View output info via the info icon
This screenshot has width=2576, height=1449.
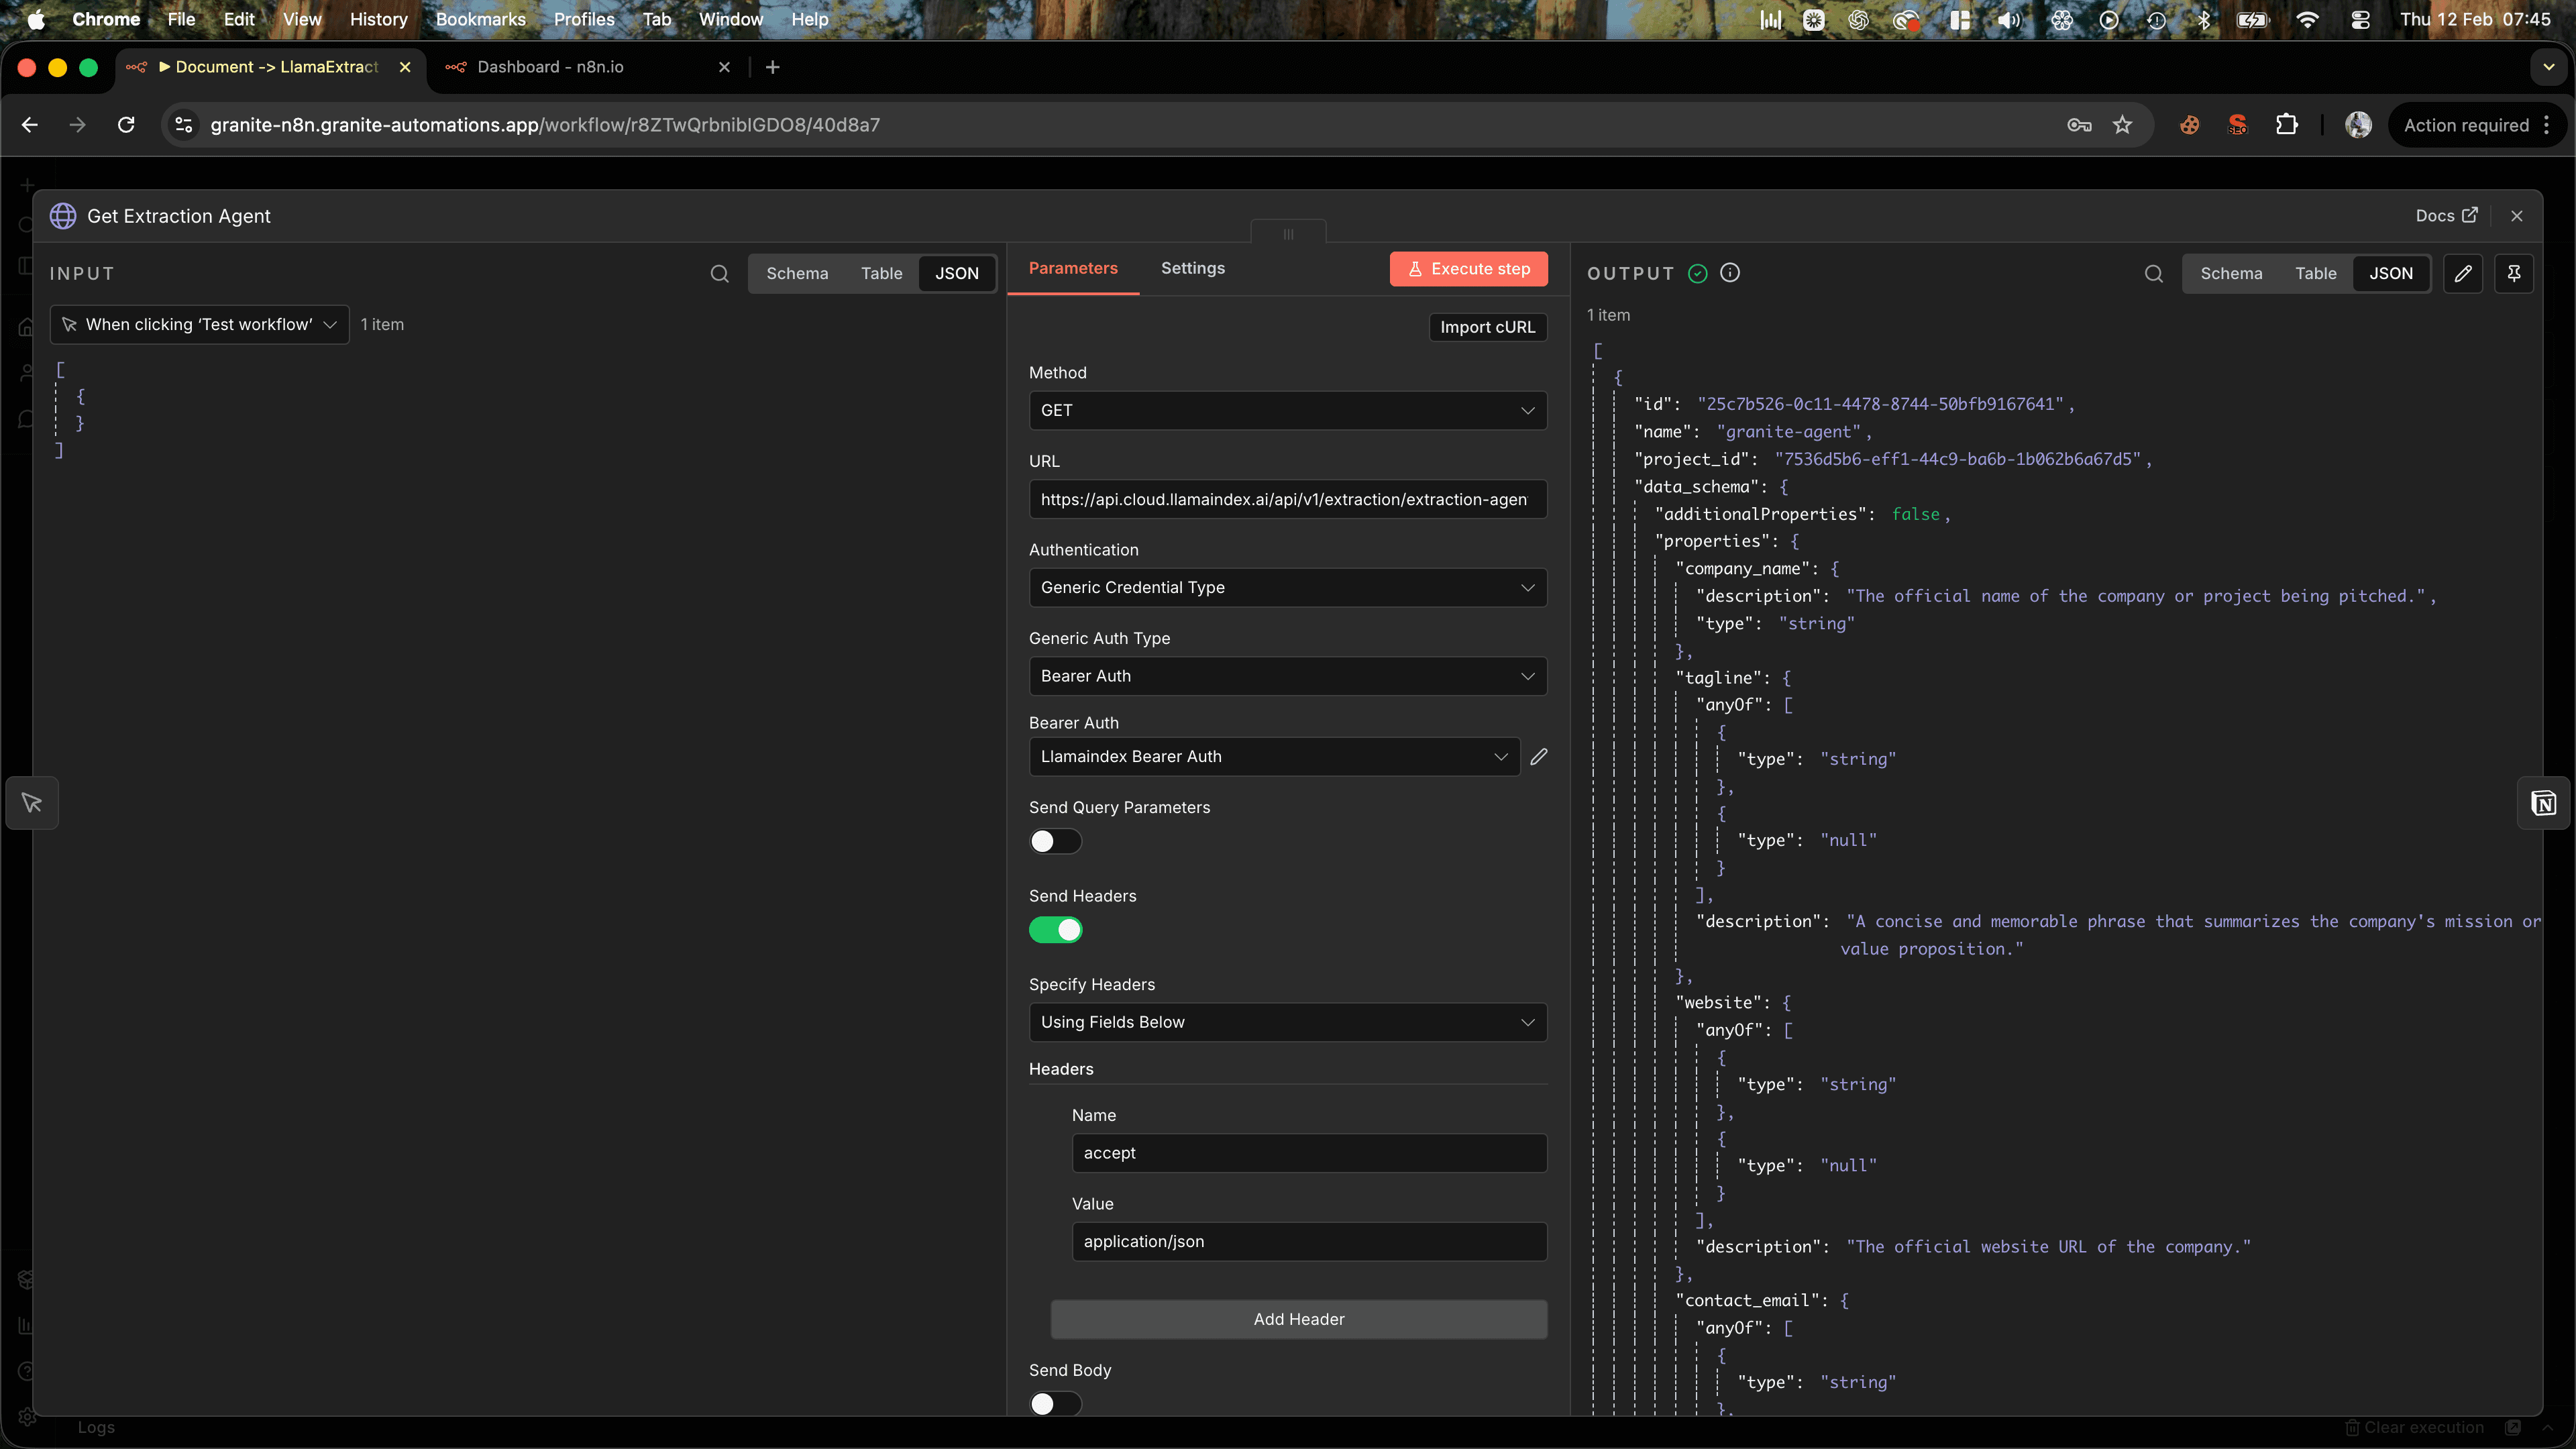[1730, 272]
